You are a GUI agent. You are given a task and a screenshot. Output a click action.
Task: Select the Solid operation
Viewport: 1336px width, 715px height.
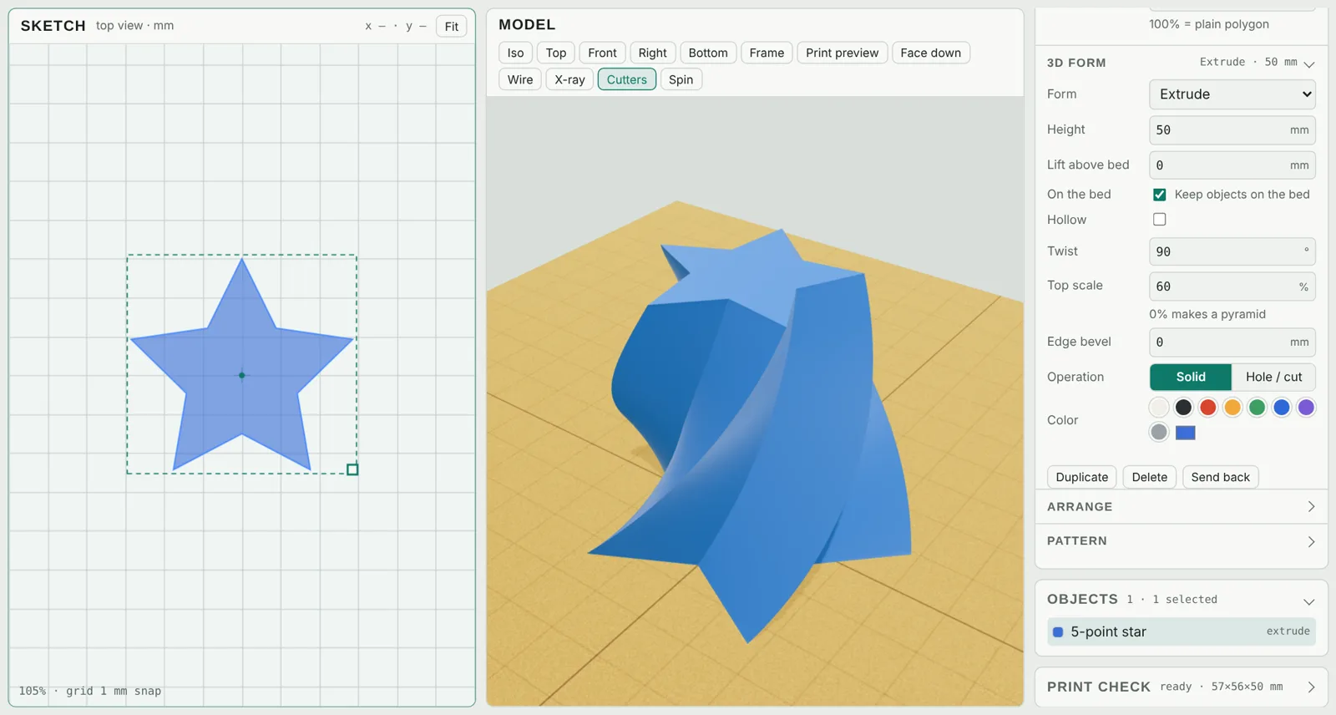(x=1191, y=377)
